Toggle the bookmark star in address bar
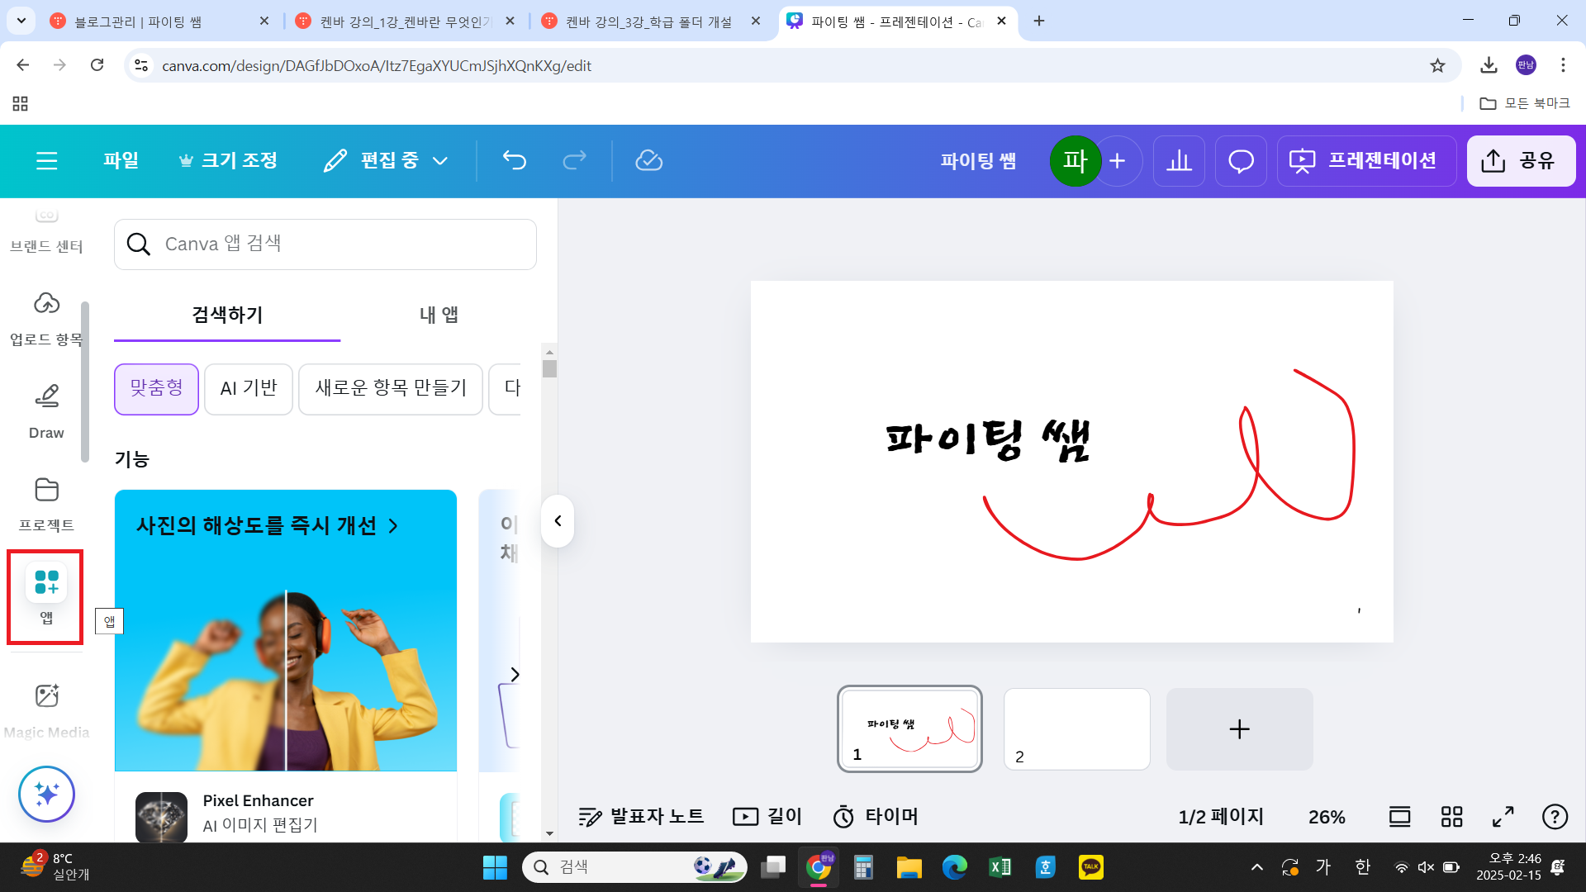The height and width of the screenshot is (892, 1586). 1437,65
